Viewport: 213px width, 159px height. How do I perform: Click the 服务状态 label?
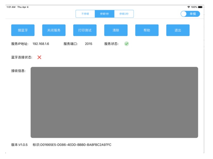pos(111,44)
